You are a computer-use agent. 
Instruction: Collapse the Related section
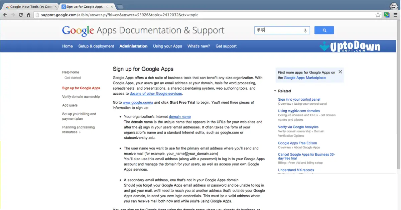(x=275, y=91)
